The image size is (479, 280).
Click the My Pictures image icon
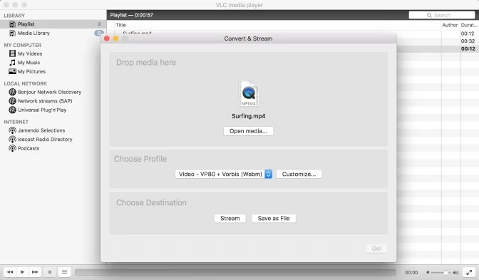tap(12, 71)
